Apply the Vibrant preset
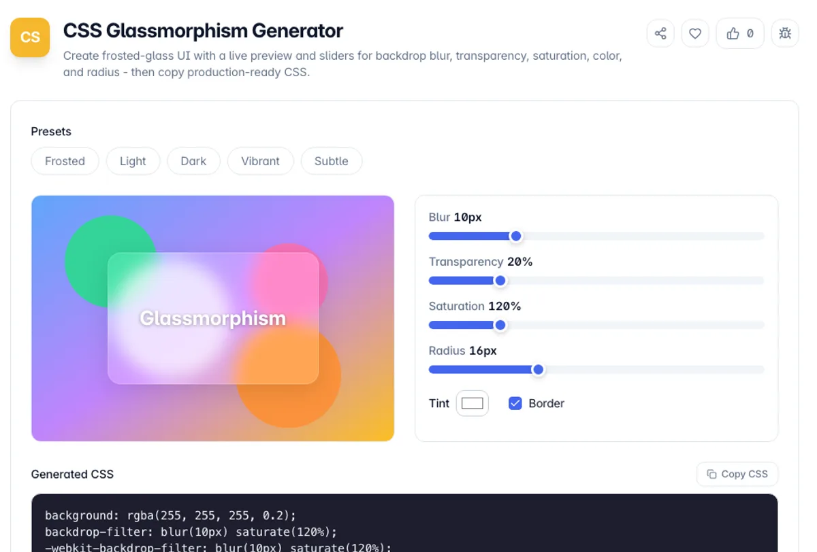The image size is (817, 552). pos(260,161)
